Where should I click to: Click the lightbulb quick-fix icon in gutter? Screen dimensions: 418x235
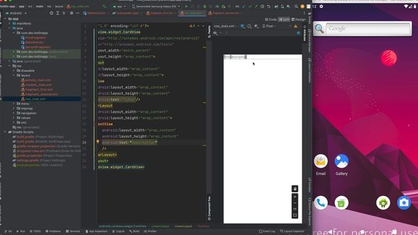pyautogui.click(x=98, y=142)
